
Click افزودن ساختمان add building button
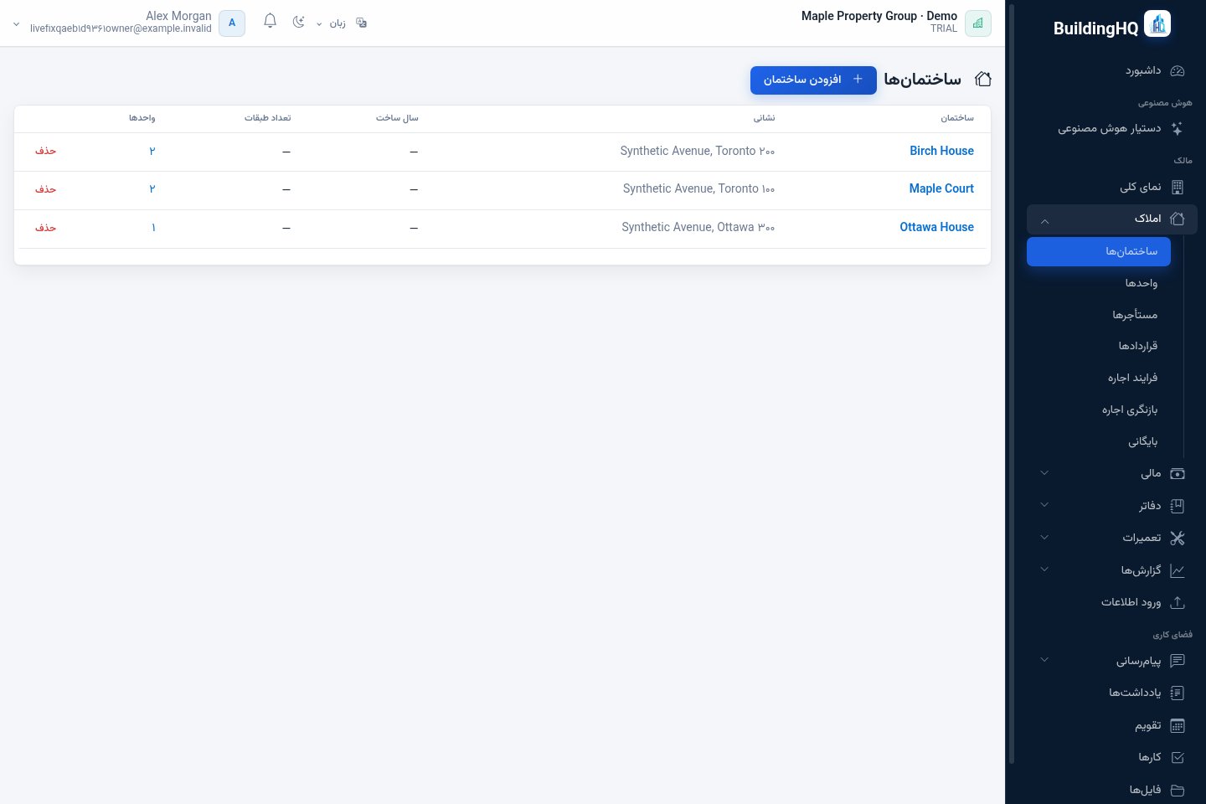coord(813,80)
